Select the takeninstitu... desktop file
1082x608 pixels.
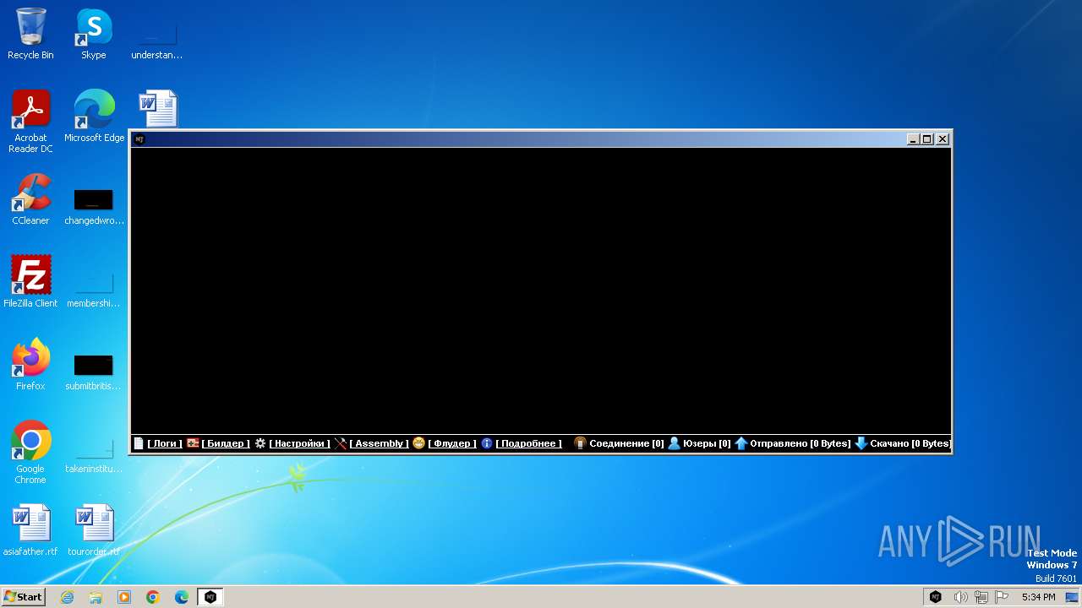coord(94,455)
